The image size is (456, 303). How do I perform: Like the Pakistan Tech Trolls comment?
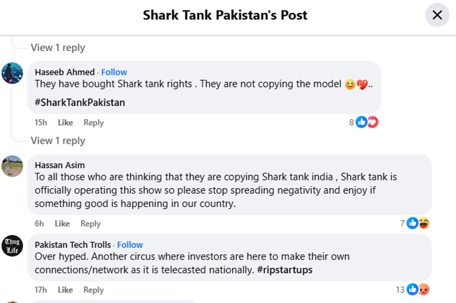coord(65,290)
